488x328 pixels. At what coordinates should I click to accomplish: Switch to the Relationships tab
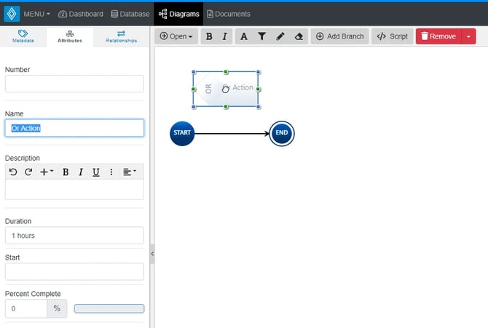tap(121, 36)
